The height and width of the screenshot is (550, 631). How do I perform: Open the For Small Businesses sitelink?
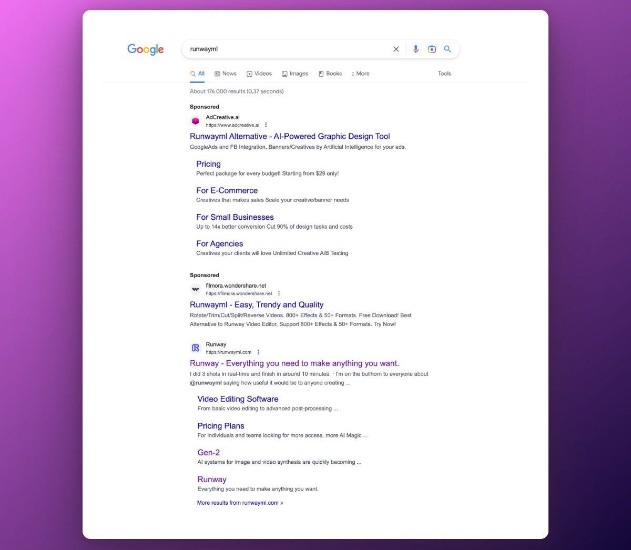point(235,217)
